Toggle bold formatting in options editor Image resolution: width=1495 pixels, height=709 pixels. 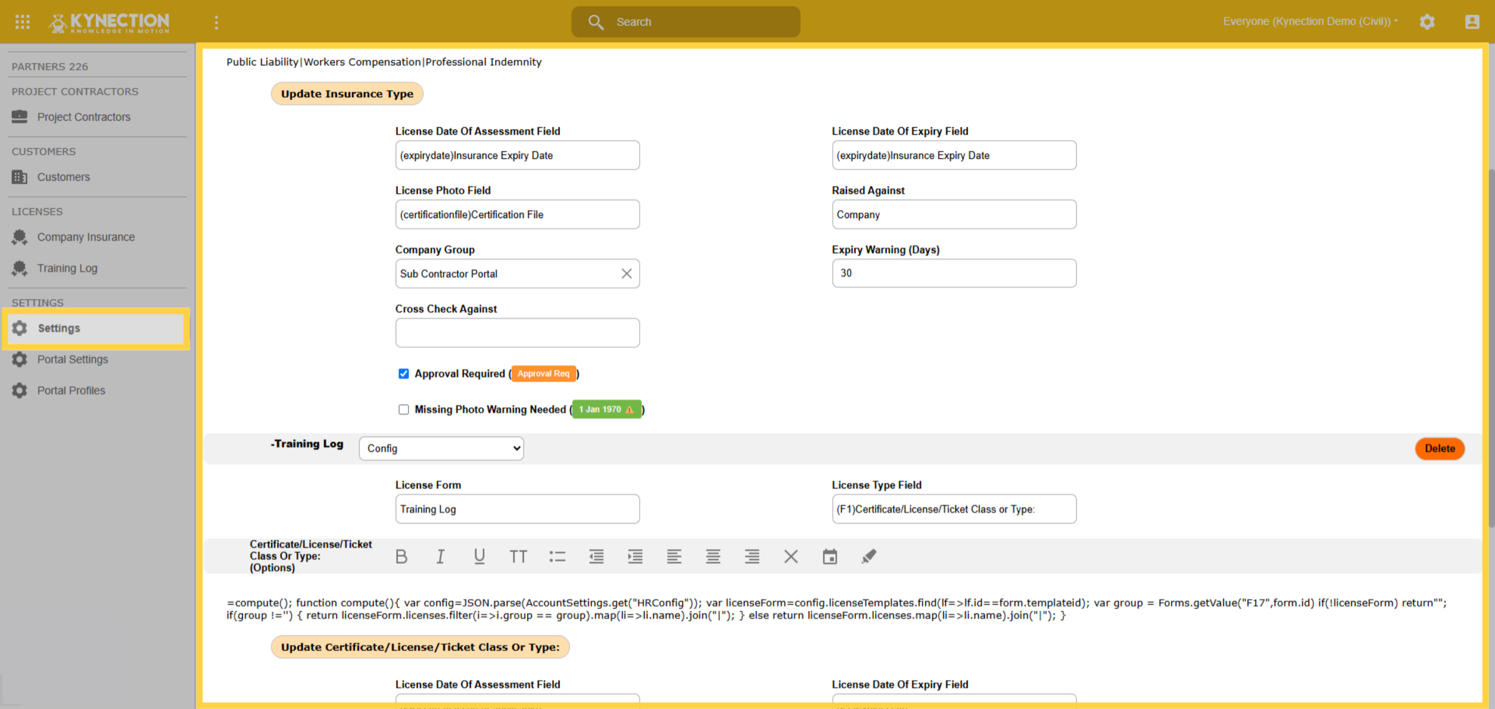click(401, 556)
